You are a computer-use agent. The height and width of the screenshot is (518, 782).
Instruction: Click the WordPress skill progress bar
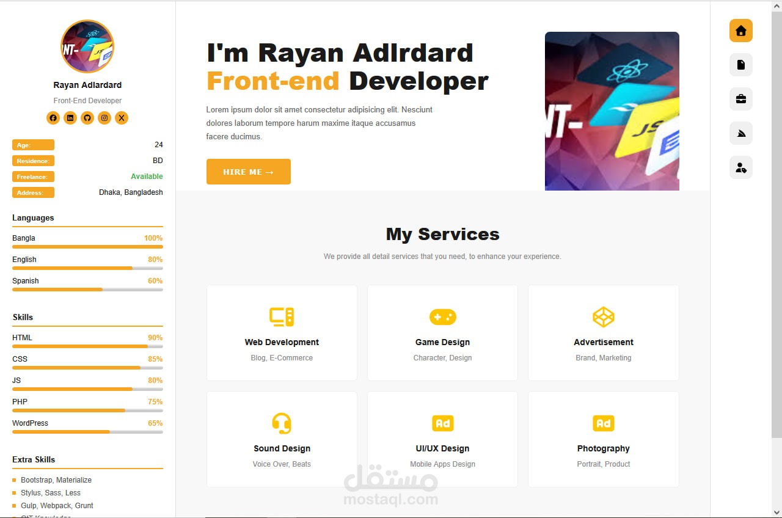tap(87, 432)
